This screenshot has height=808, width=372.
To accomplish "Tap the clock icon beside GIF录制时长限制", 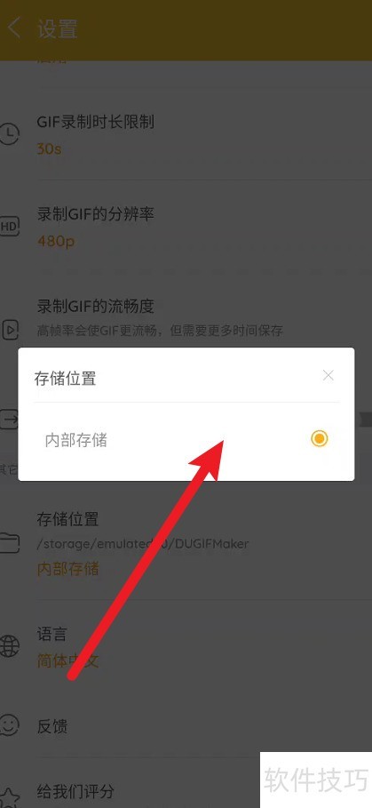I will (x=9, y=134).
